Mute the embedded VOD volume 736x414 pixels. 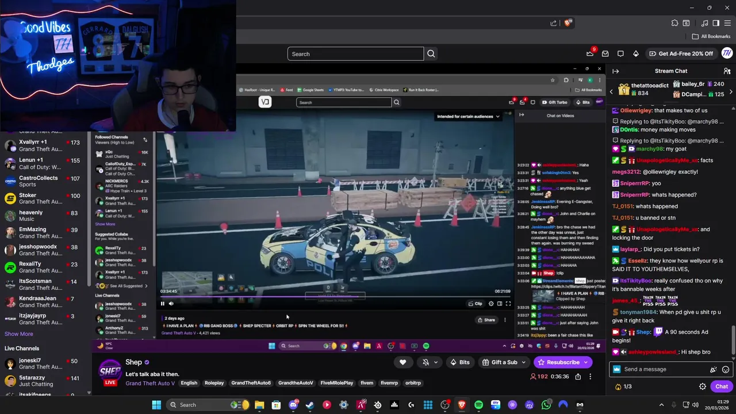tap(171, 304)
